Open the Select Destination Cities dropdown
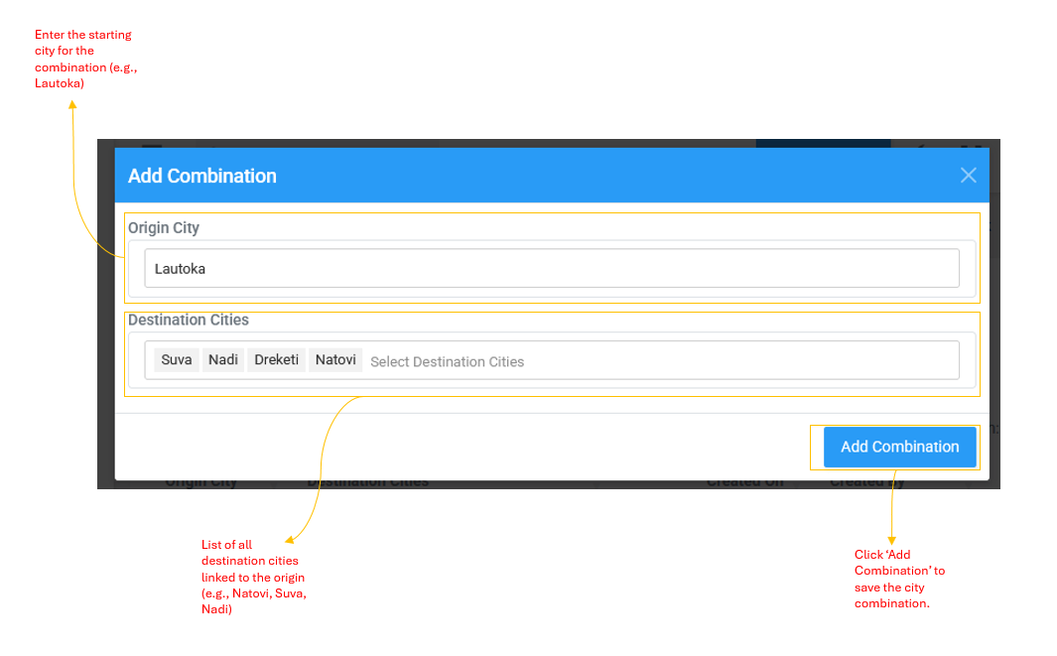This screenshot has height=656, width=1057. click(655, 361)
